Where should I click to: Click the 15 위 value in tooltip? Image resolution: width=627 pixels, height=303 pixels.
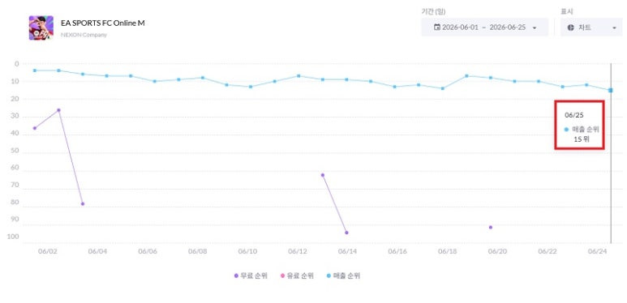coord(582,139)
